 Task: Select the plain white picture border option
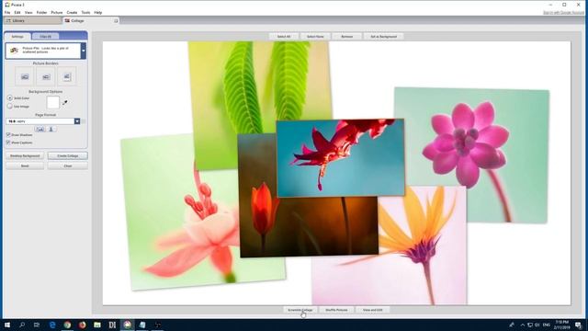click(x=46, y=76)
